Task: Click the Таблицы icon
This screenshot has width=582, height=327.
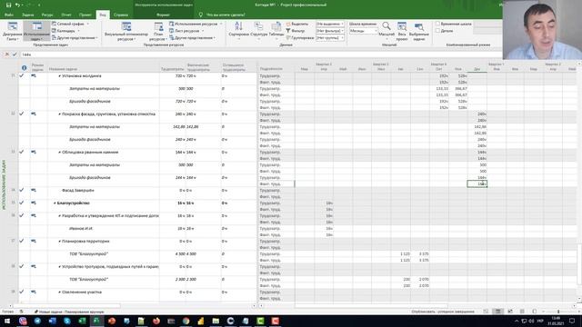Action: click(276, 26)
